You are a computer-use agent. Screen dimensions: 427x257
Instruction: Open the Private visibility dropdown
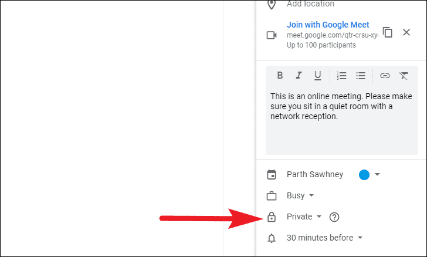coord(304,217)
